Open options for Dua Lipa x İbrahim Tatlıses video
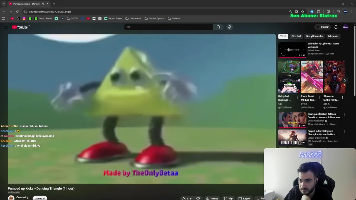 pyautogui.click(x=344, y=114)
